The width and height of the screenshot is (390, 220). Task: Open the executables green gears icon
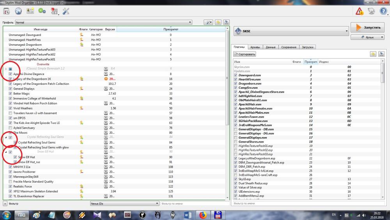pos(42,11)
